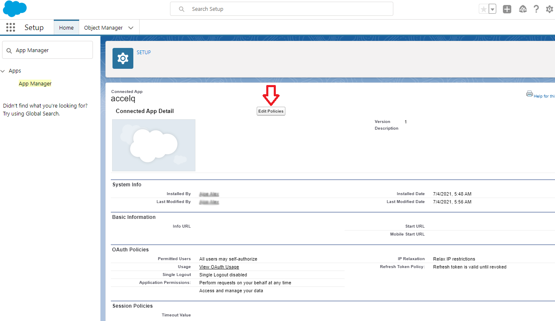Screen dimensions: 555x321
Task: Click the Refresh Token Policy label
Action: 402,267
